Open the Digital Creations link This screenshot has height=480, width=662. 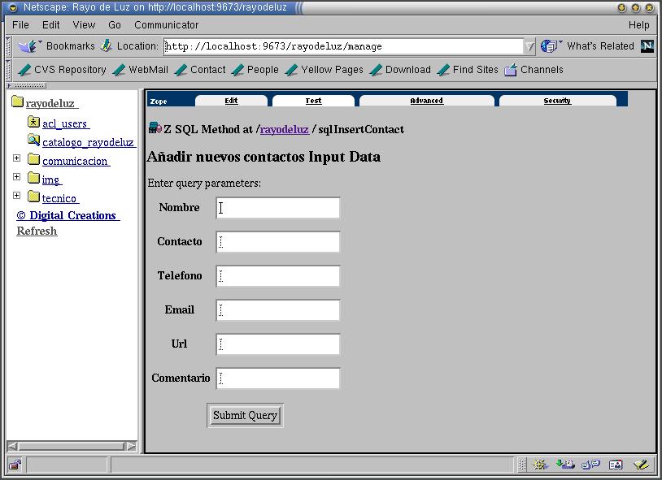point(68,215)
